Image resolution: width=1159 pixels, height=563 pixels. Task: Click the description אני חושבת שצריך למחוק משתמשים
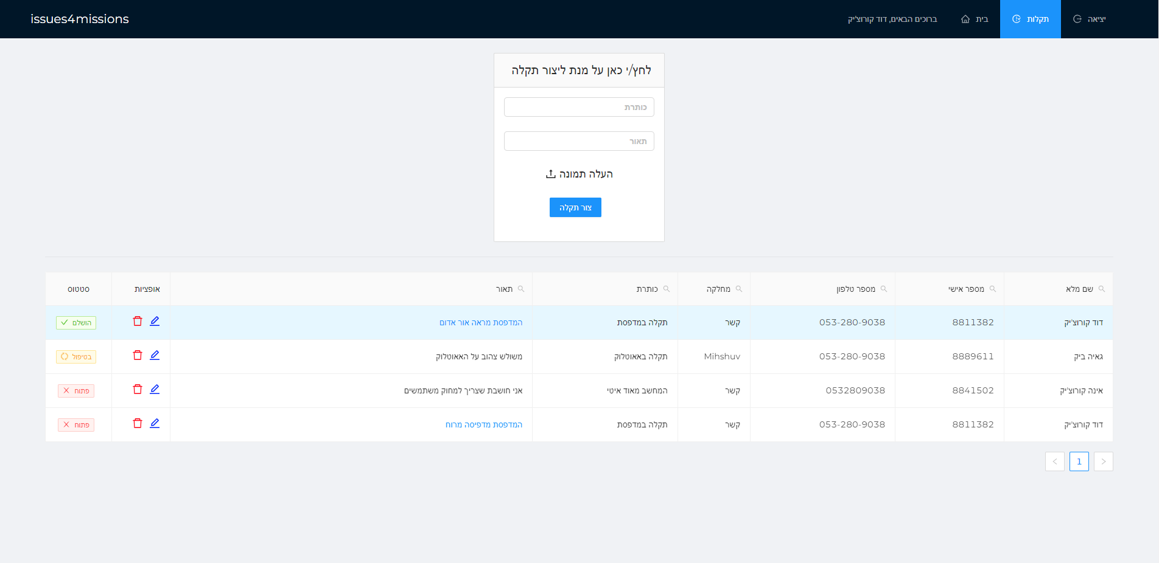tap(463, 390)
